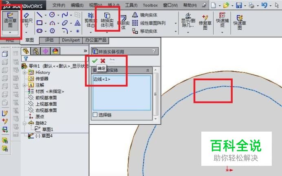Open the FeatureManager design tree tab
Image resolution: width=282 pixels, height=176 pixels.
point(26,51)
